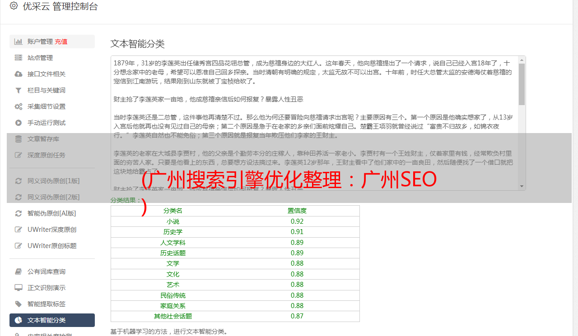Select 智能提取标签 in the sidebar
The width and height of the screenshot is (578, 336).
[x=52, y=304]
